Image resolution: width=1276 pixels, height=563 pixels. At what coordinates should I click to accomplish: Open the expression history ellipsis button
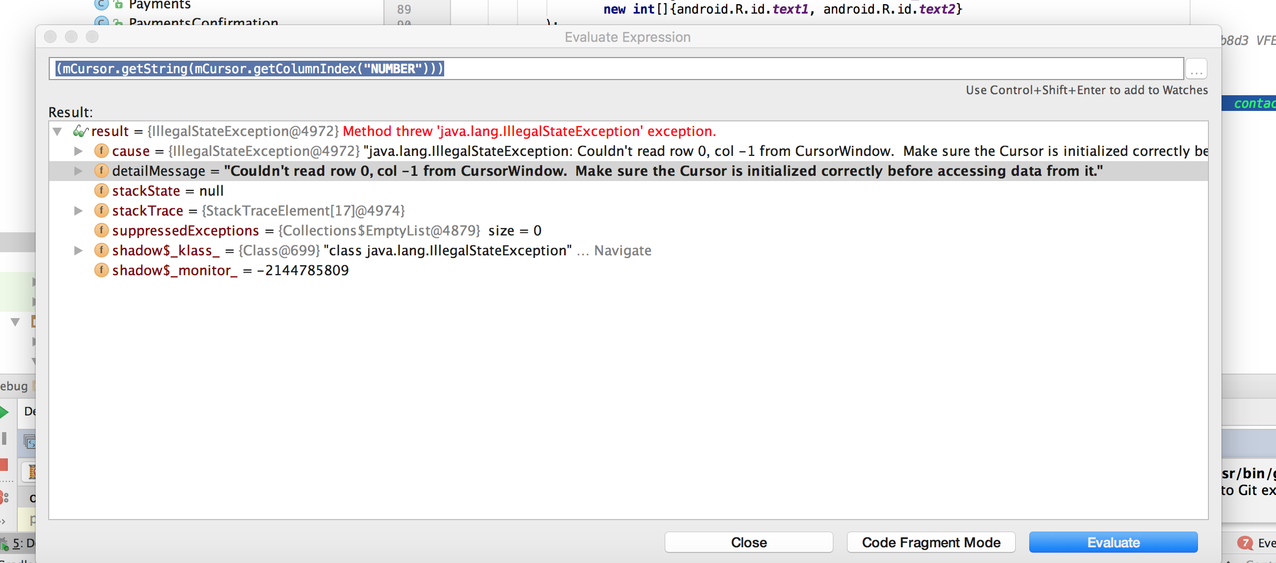coord(1196,69)
